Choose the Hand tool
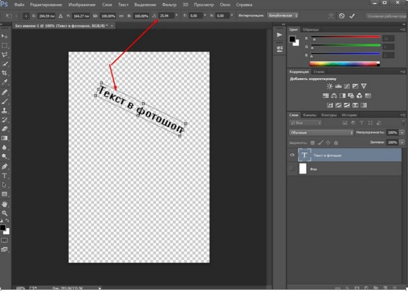Screen dimensions: 408x291 click(x=5, y=204)
